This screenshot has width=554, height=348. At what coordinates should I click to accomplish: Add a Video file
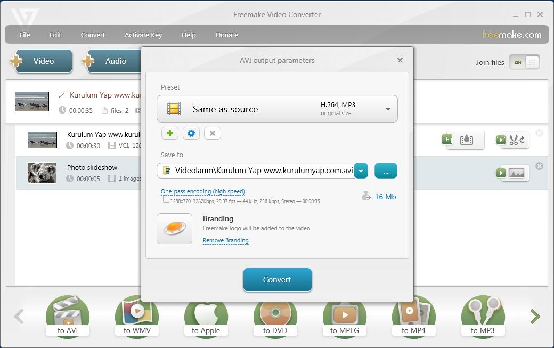(x=44, y=61)
